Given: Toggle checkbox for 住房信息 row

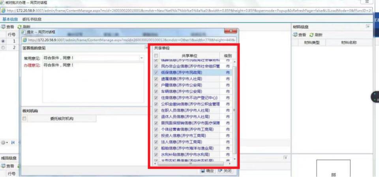Looking at the screenshot, I should 156,98.
